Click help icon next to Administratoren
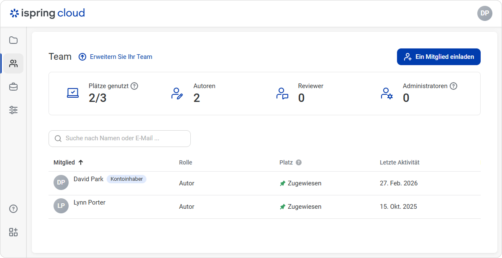This screenshot has height=258, width=502. pyautogui.click(x=453, y=86)
